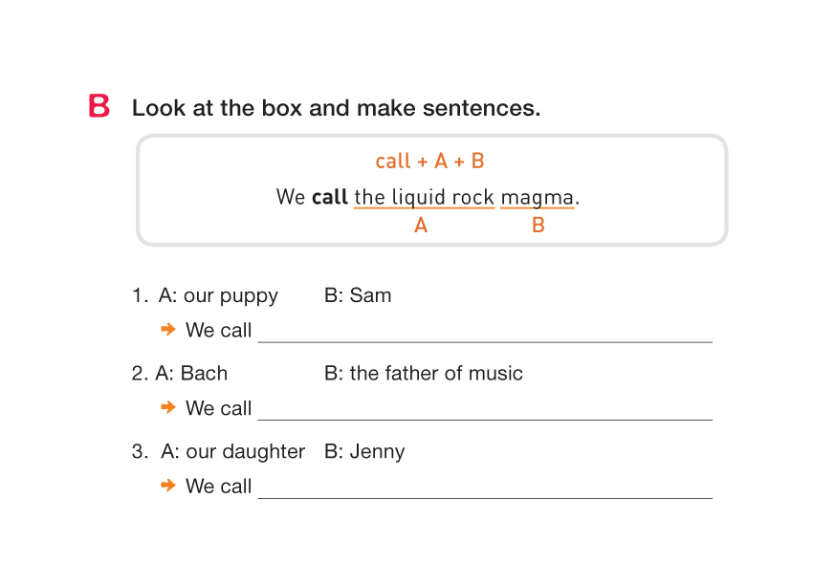
Task: Select underlined phrase 'the liquid rock'
Action: (424, 198)
